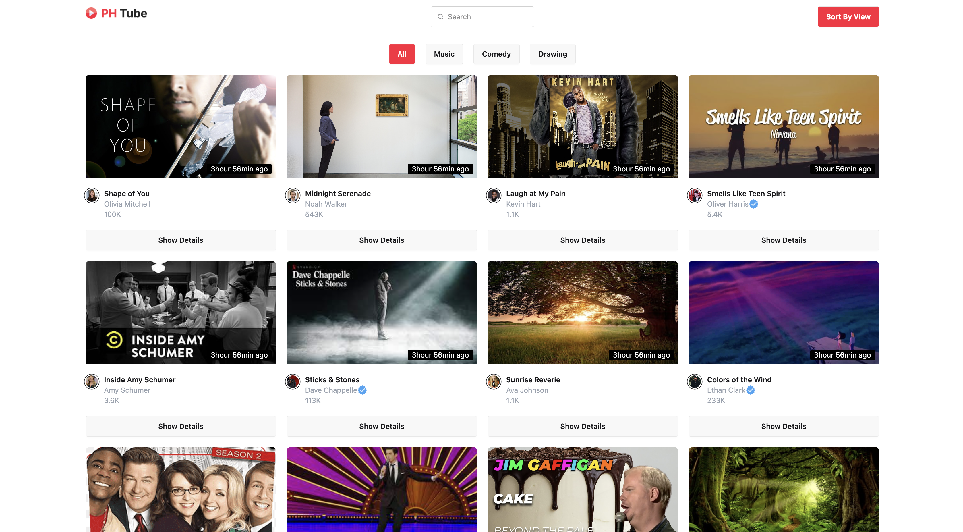Open the Midnight Serenade thumbnail
The image size is (963, 532).
tap(382, 126)
